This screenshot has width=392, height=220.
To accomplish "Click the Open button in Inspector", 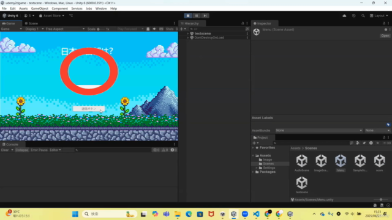I will [x=385, y=35].
